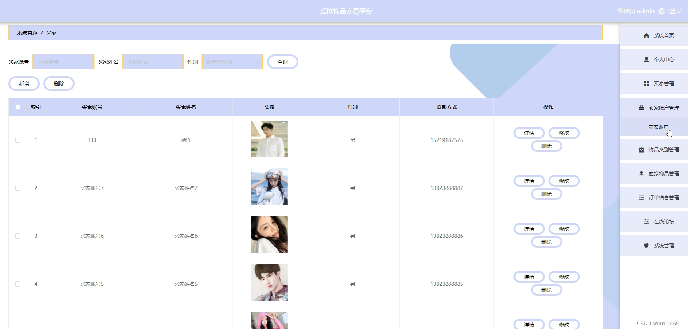Click the person icon beside 个人中心

click(x=646, y=60)
